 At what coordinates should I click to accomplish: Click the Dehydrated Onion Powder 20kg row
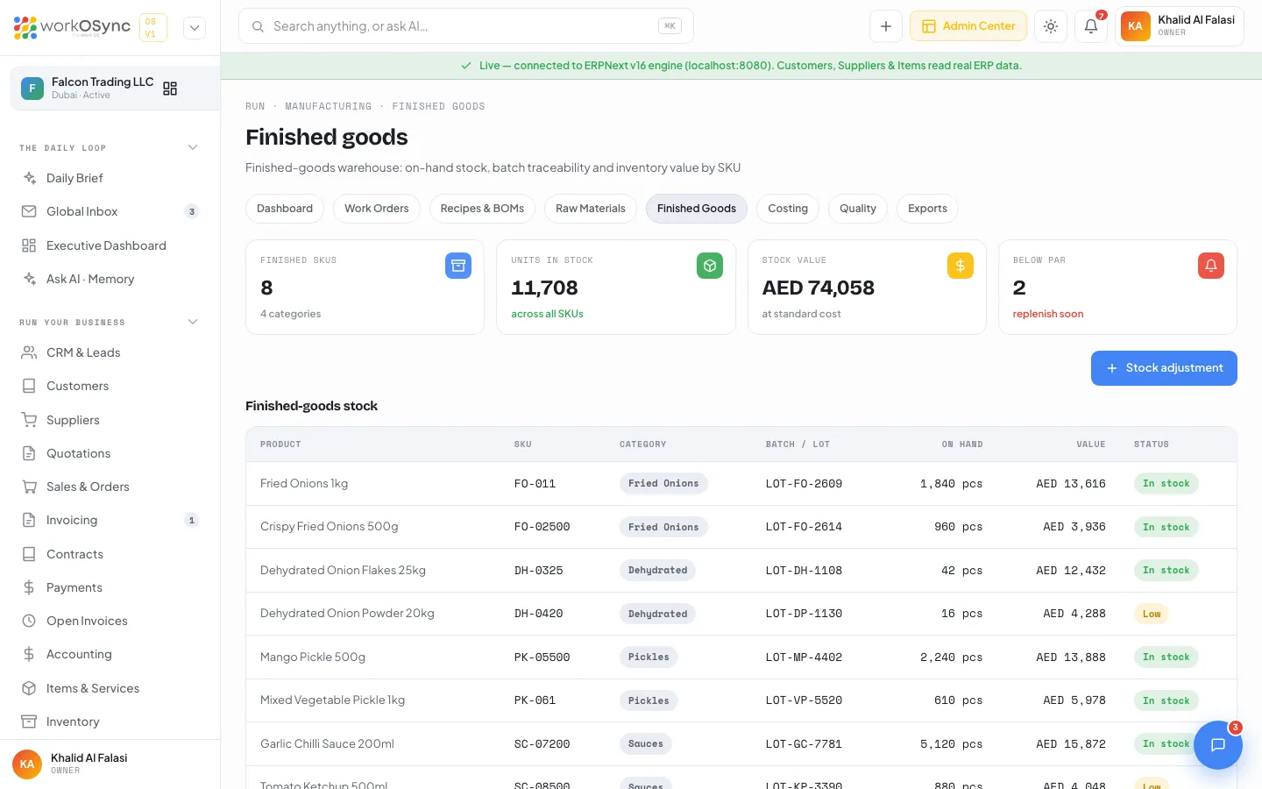(741, 614)
